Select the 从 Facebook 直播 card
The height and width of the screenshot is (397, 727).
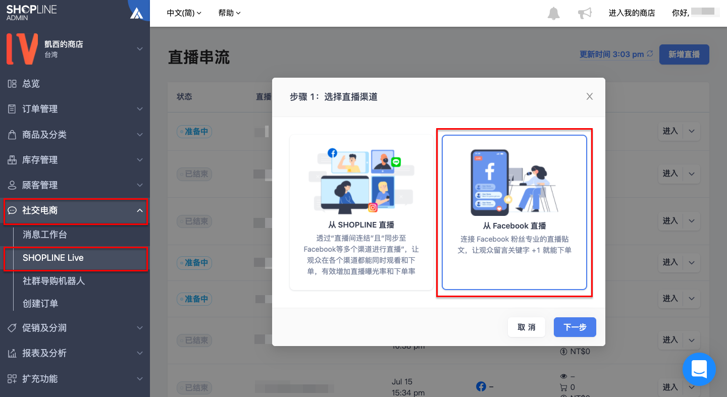[x=514, y=212]
